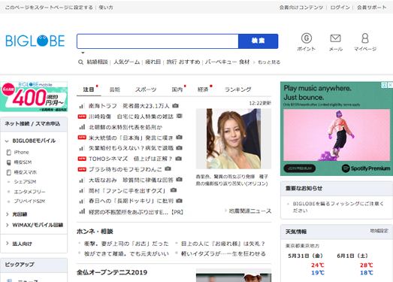This screenshot has width=393, height=282.
Task: Click the search text input field
Action: tap(158, 41)
